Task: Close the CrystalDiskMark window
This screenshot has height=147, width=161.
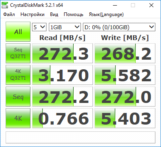Action: tap(151, 5)
